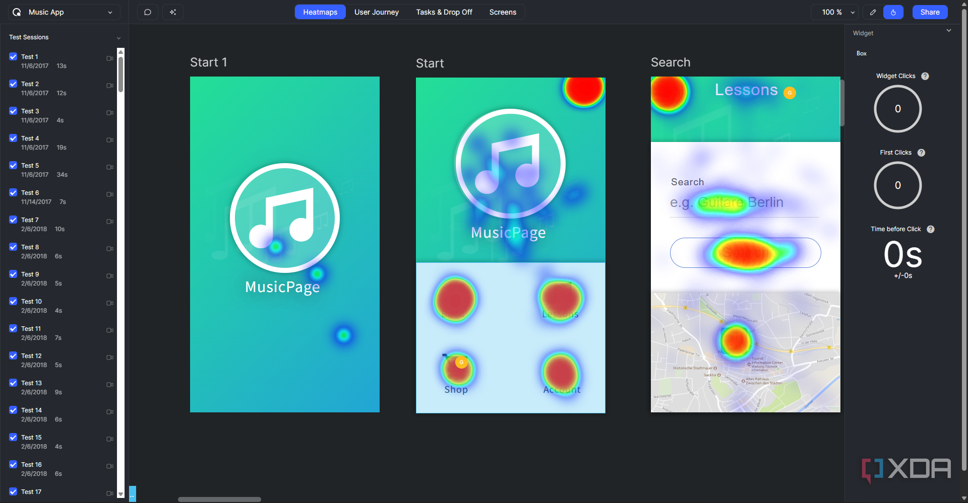Open Time before Click help icon
This screenshot has width=968, height=503.
click(931, 229)
